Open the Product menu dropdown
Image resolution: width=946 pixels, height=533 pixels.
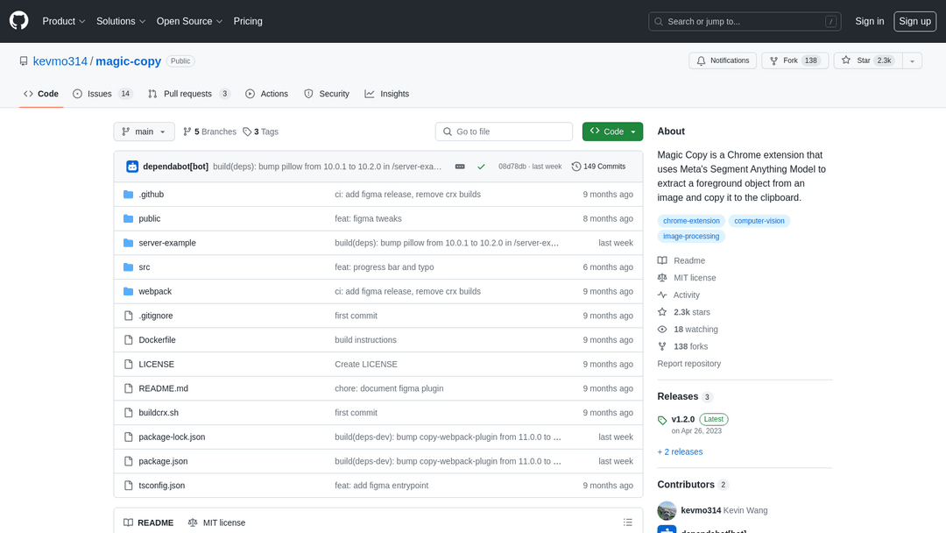tap(63, 21)
